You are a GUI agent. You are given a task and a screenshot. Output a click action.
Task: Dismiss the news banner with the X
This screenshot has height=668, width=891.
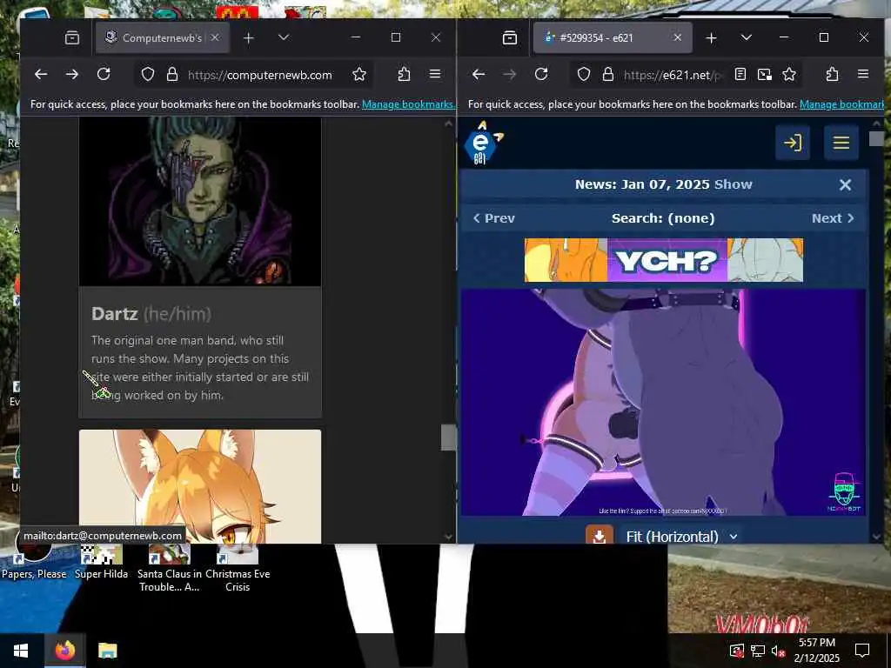click(845, 184)
